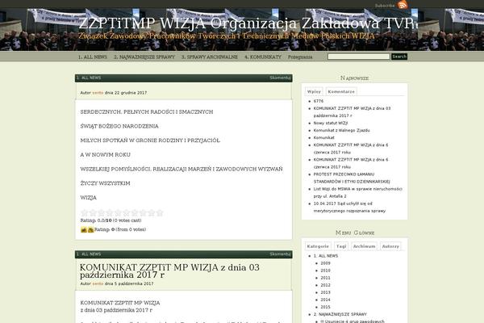Switch to the Archiwum tab
484x323 pixels.
point(365,246)
